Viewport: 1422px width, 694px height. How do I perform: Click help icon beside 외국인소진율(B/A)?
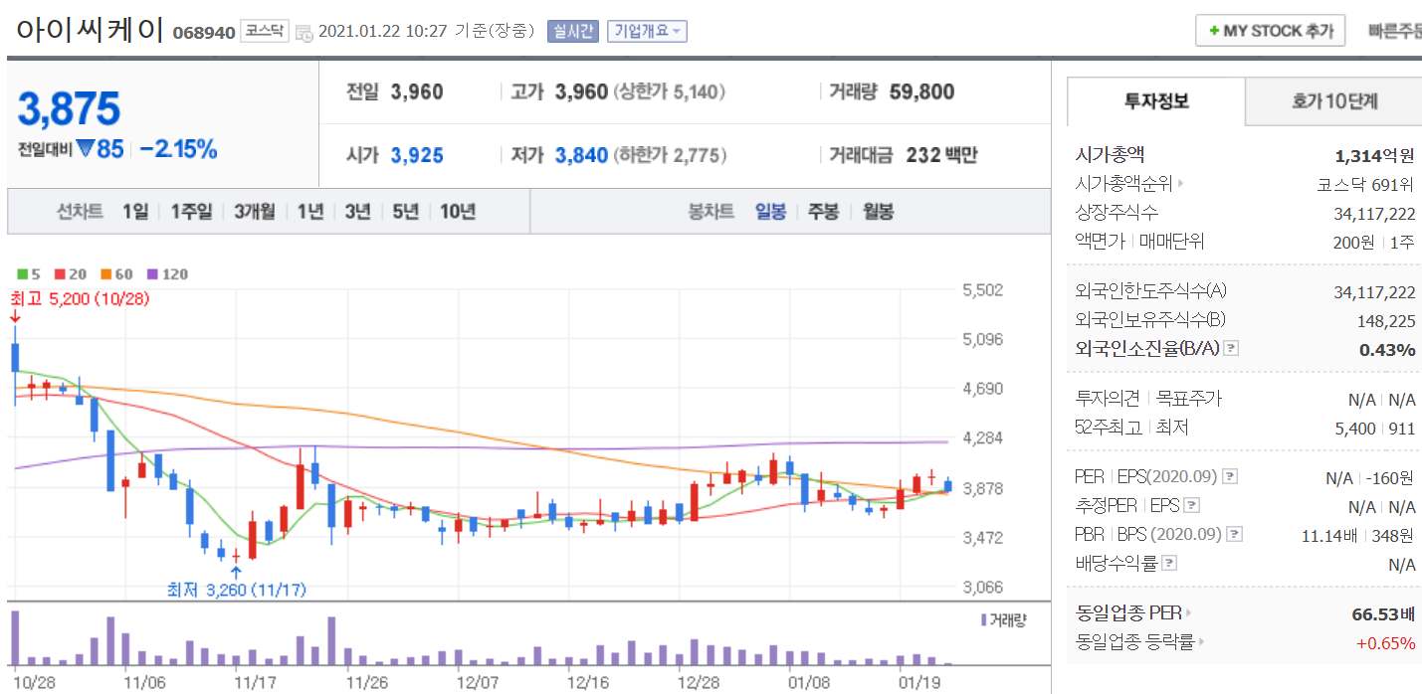click(1231, 349)
